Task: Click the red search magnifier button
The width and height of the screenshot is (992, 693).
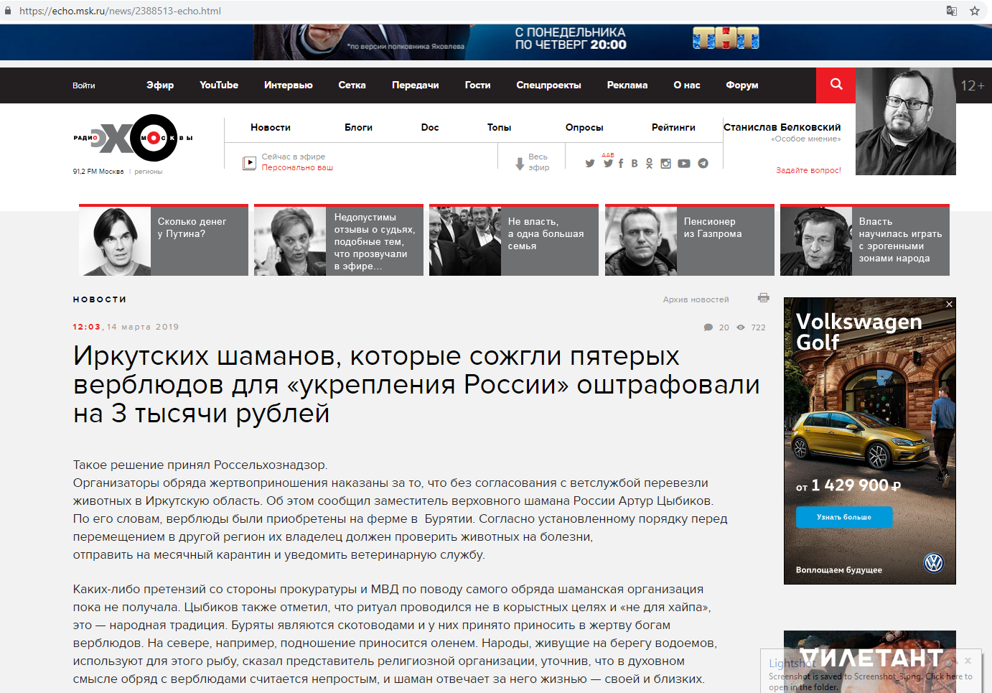Action: (x=836, y=85)
